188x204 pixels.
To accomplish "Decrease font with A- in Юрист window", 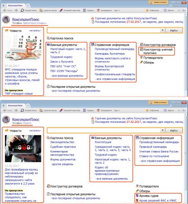I will pos(179,110).
